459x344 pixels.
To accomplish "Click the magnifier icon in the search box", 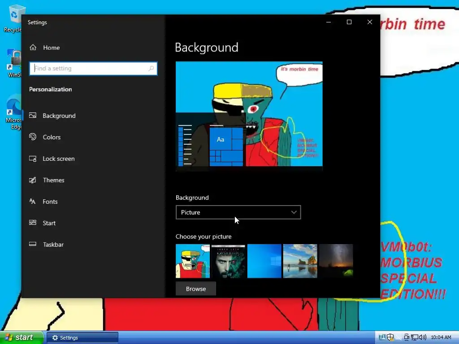I will (x=151, y=69).
